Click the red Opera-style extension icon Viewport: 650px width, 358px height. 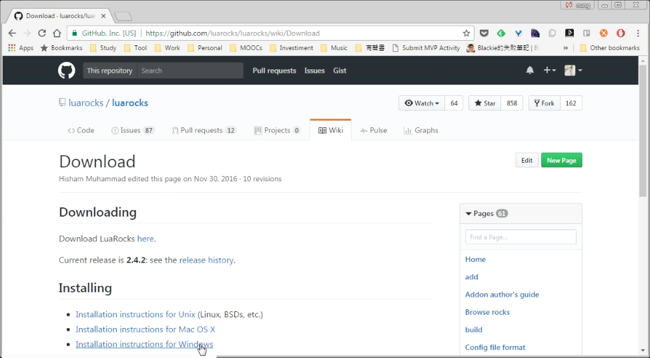(x=621, y=33)
